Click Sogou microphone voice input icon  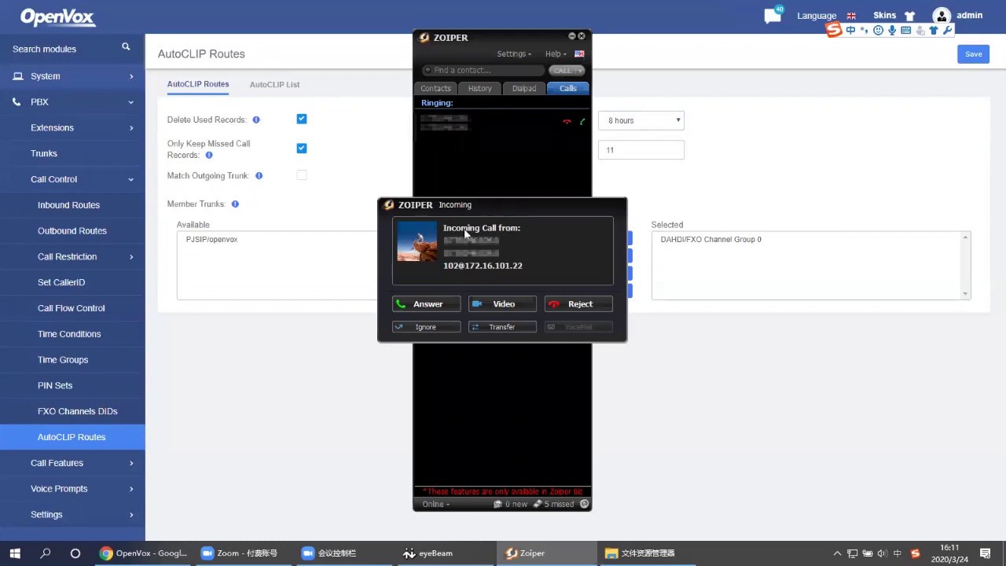[x=892, y=31]
